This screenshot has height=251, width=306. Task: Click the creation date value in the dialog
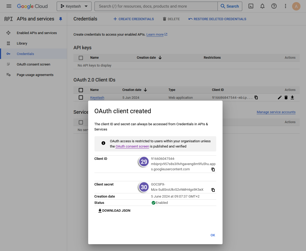click(175, 197)
